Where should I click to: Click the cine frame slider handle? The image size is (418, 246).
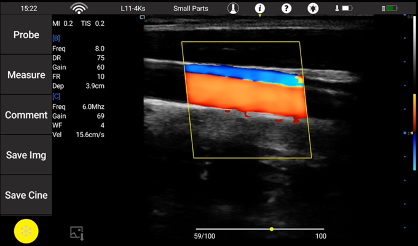[x=272, y=229]
